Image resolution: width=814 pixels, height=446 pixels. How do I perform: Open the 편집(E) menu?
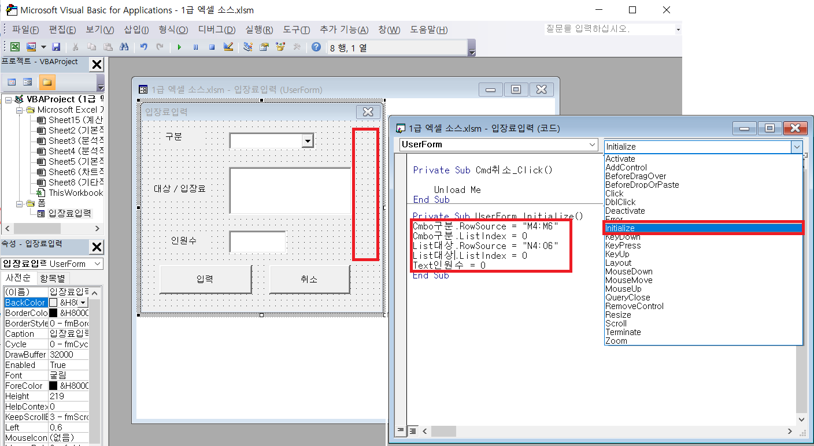[62, 29]
